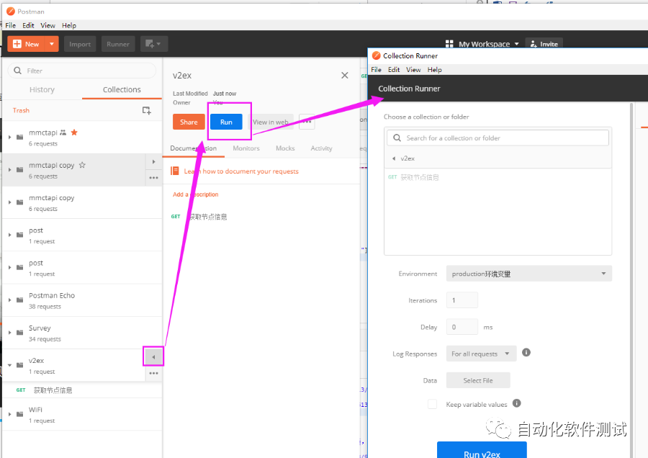This screenshot has width=648, height=458.
Task: Click the blue Run button
Action: pyautogui.click(x=226, y=122)
